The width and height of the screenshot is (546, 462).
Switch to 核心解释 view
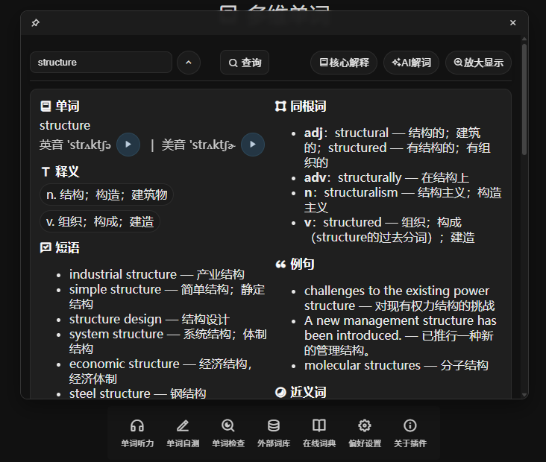(344, 63)
